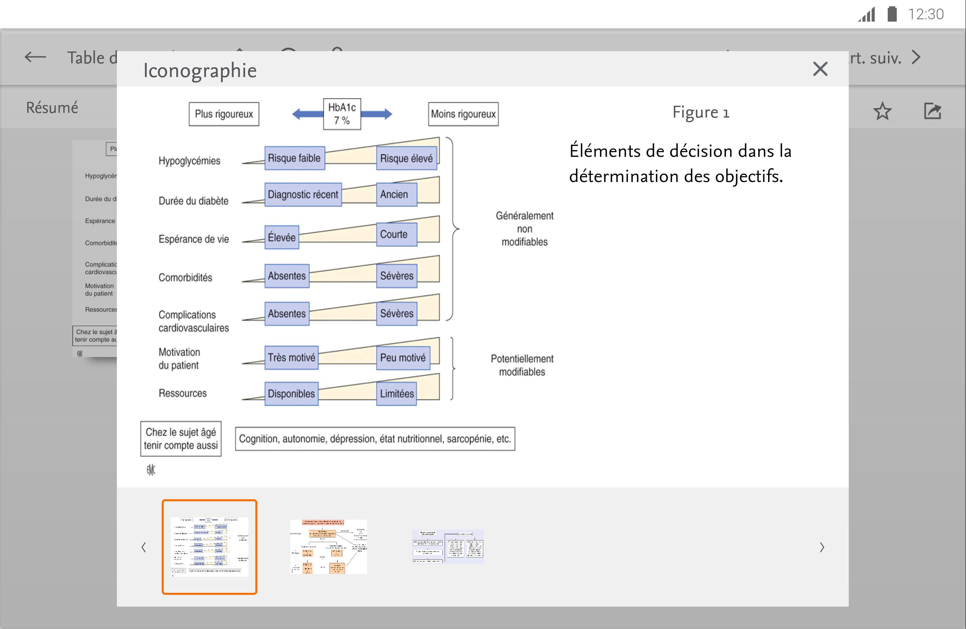
Task: Tap the 12:30 clock in status bar
Action: point(926,14)
